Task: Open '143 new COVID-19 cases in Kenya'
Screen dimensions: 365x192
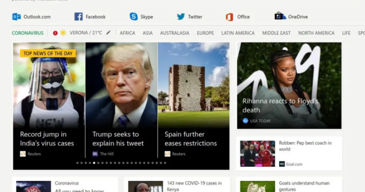Action: (x=194, y=186)
